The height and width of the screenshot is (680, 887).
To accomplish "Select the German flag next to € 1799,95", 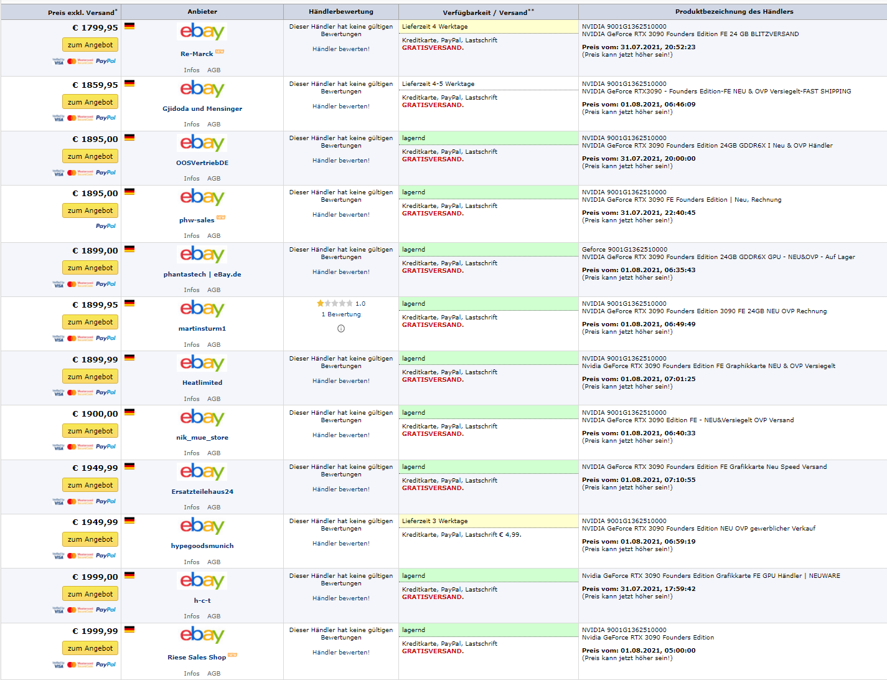I will tap(129, 26).
